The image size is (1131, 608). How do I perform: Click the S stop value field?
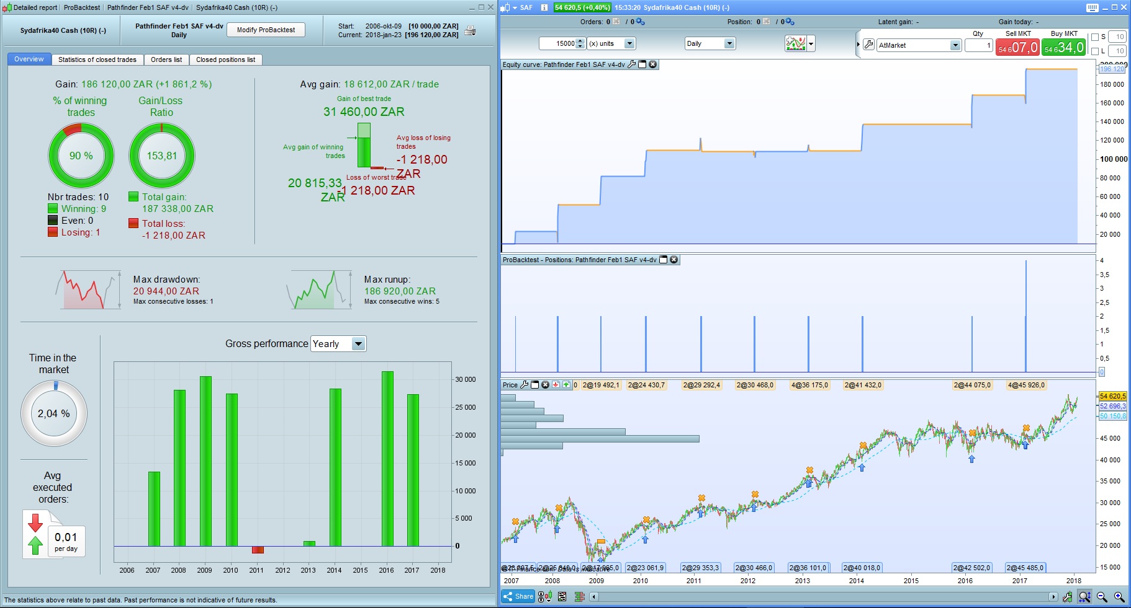click(1117, 37)
